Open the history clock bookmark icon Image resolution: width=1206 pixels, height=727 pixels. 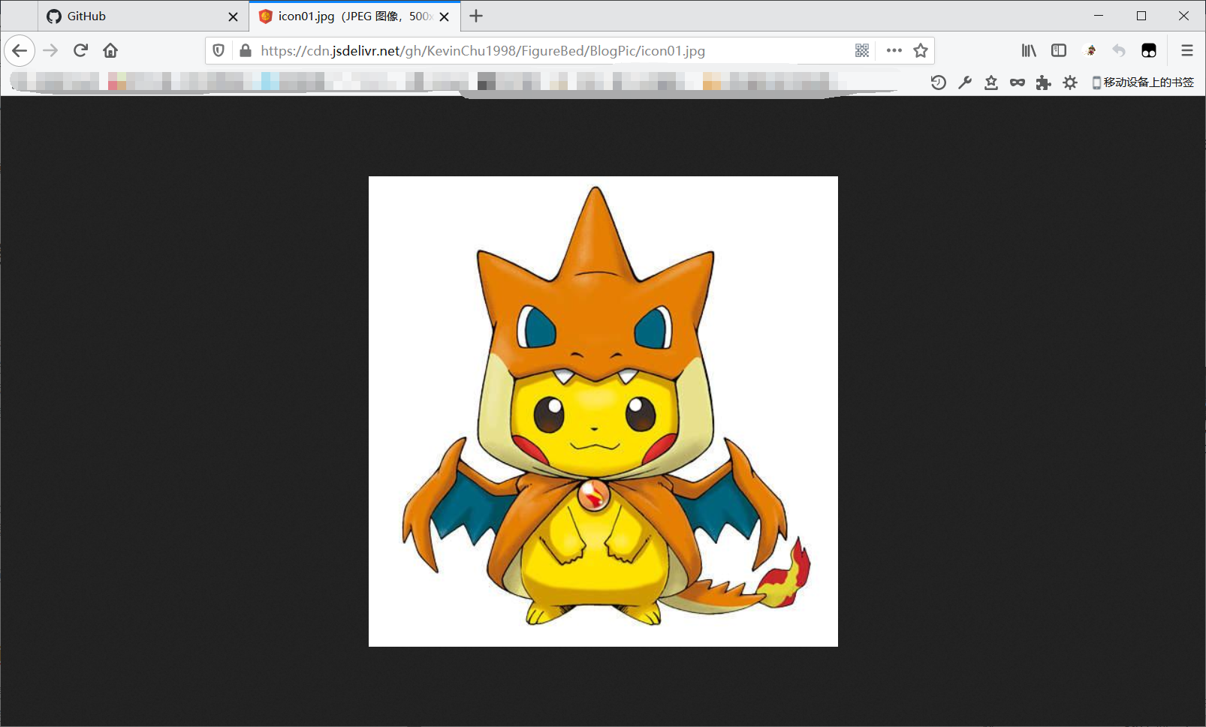pyautogui.click(x=938, y=83)
